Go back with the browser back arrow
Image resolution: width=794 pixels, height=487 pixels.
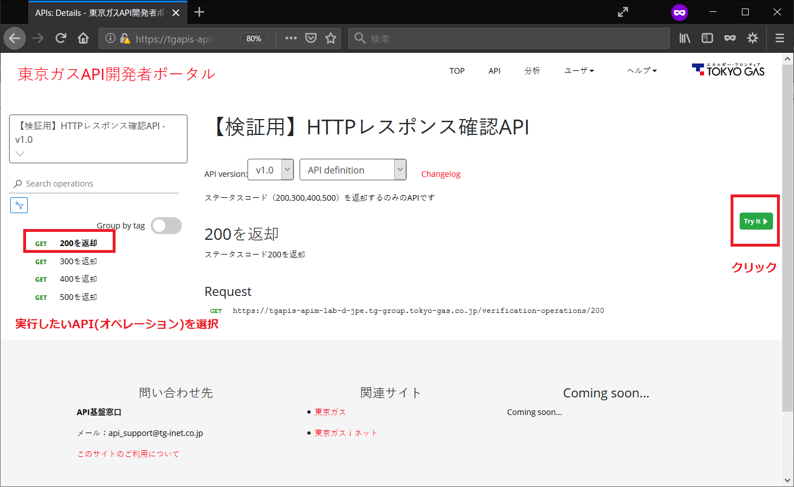[15, 39]
